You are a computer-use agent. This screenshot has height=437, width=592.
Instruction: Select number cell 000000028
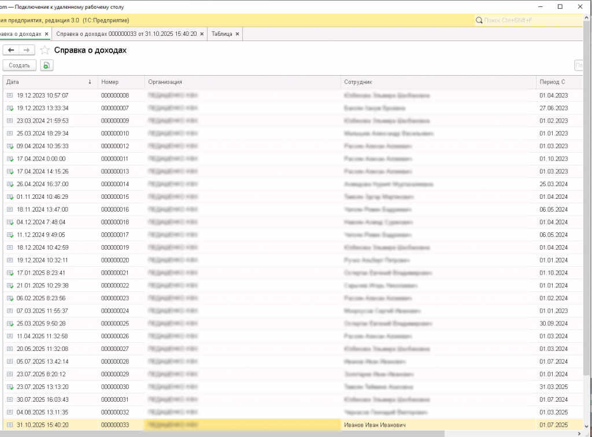coord(121,361)
